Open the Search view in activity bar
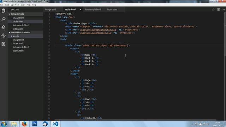 4,19
